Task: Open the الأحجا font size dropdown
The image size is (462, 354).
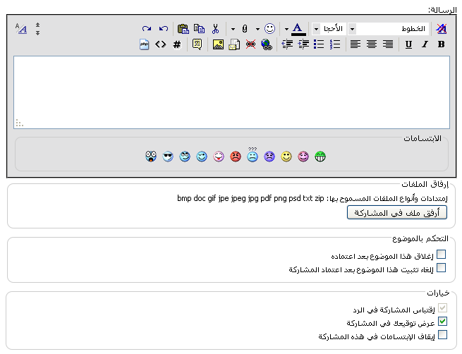Action: coord(329,29)
